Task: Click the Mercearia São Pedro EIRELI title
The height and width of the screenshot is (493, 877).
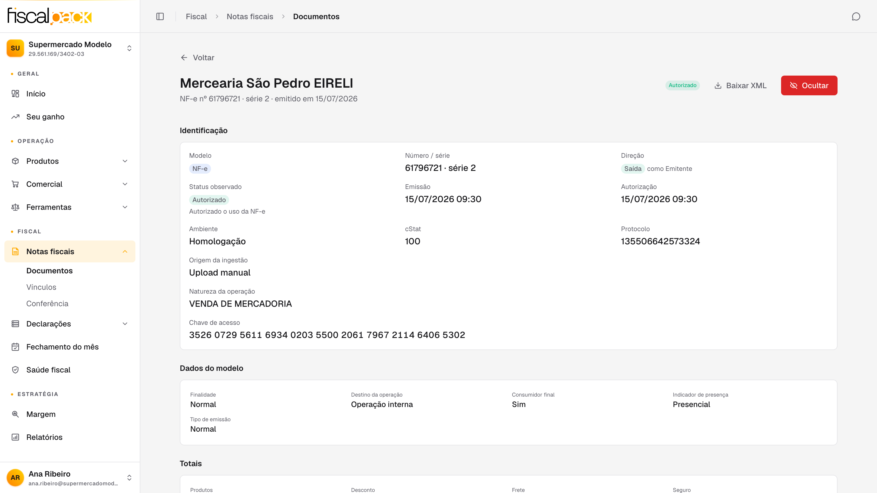Action: point(266,83)
